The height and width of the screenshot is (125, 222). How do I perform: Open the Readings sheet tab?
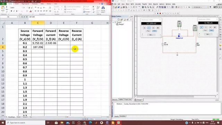tap(11, 117)
